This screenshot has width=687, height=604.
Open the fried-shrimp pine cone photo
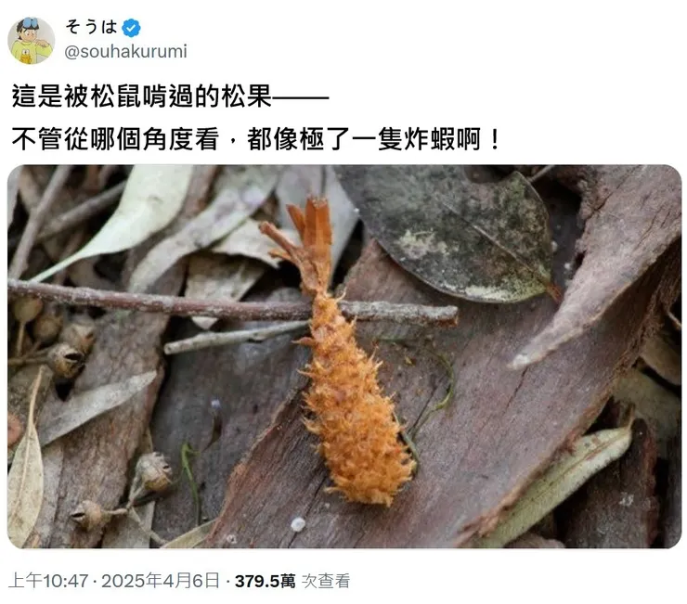point(344,356)
